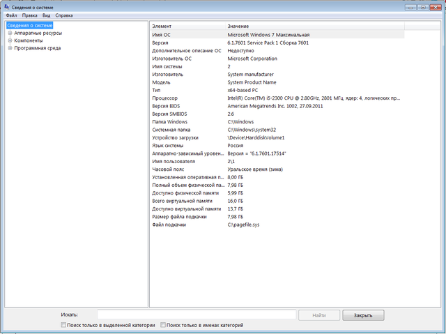Expand the Программная среда tree node
Screen dimensions: 446x334
(10, 48)
